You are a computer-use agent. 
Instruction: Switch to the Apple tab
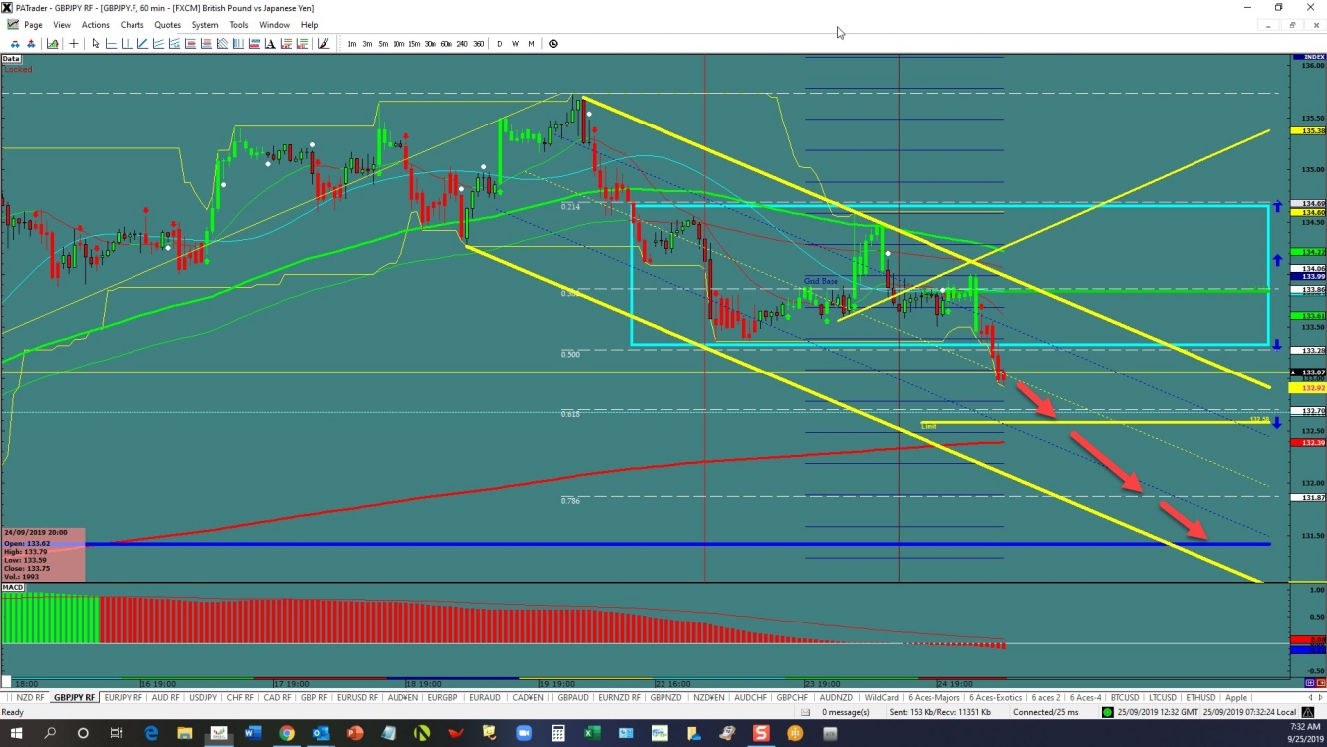coord(1236,697)
